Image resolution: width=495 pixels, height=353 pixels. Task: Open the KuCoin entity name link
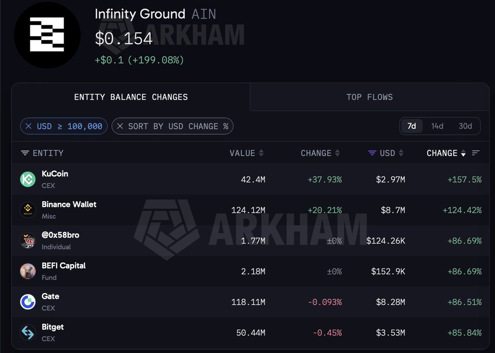pos(55,174)
